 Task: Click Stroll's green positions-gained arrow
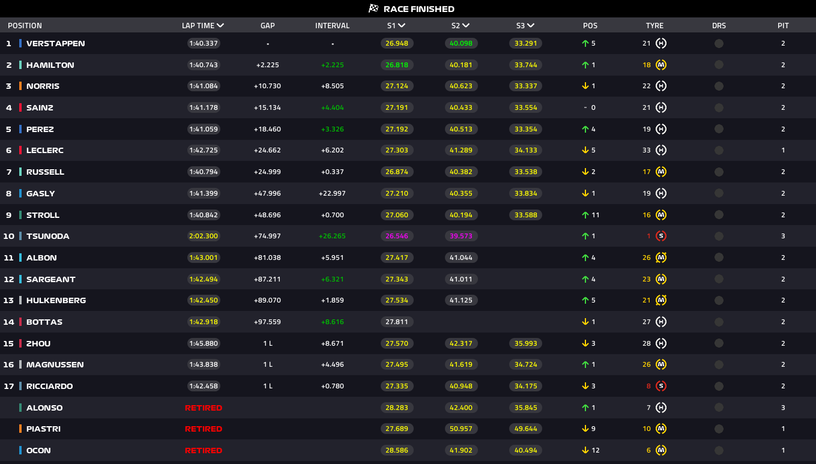(584, 215)
